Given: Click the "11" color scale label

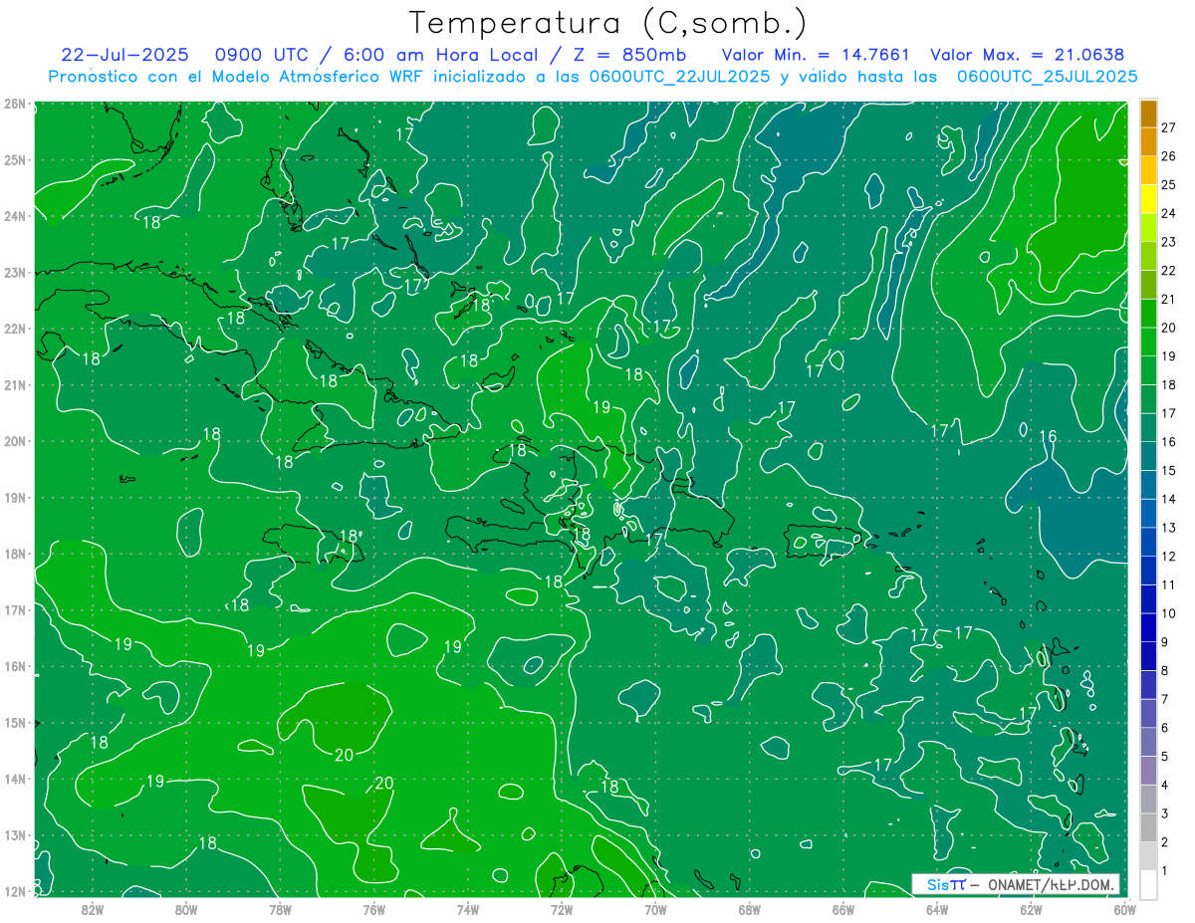Looking at the screenshot, I should coord(1169,584).
